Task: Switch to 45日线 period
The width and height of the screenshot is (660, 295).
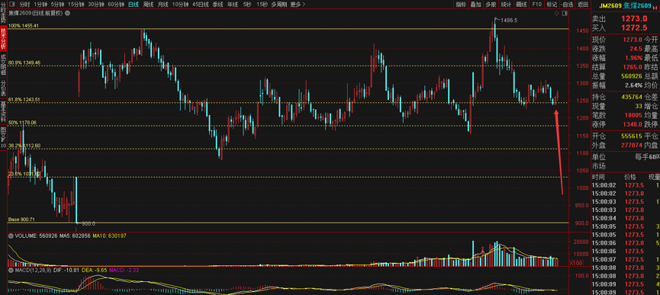Action: [201, 5]
